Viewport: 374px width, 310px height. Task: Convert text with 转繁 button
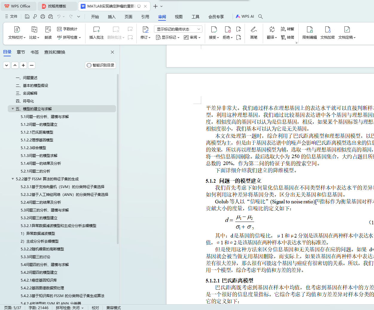click(x=288, y=29)
